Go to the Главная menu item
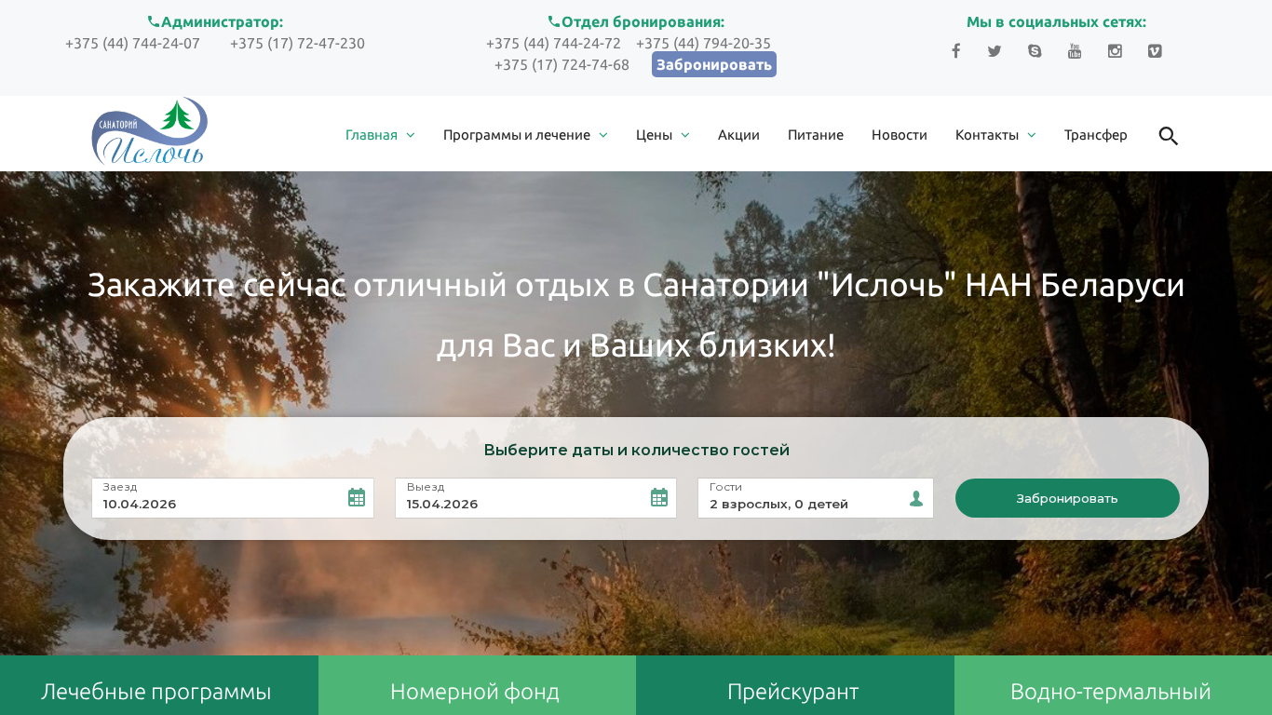This screenshot has width=1272, height=715. coord(372,135)
